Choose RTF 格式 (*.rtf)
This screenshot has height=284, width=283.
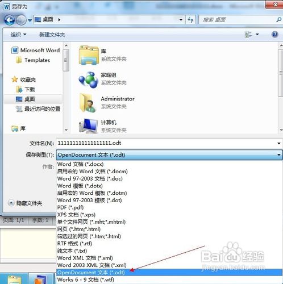pos(169,244)
